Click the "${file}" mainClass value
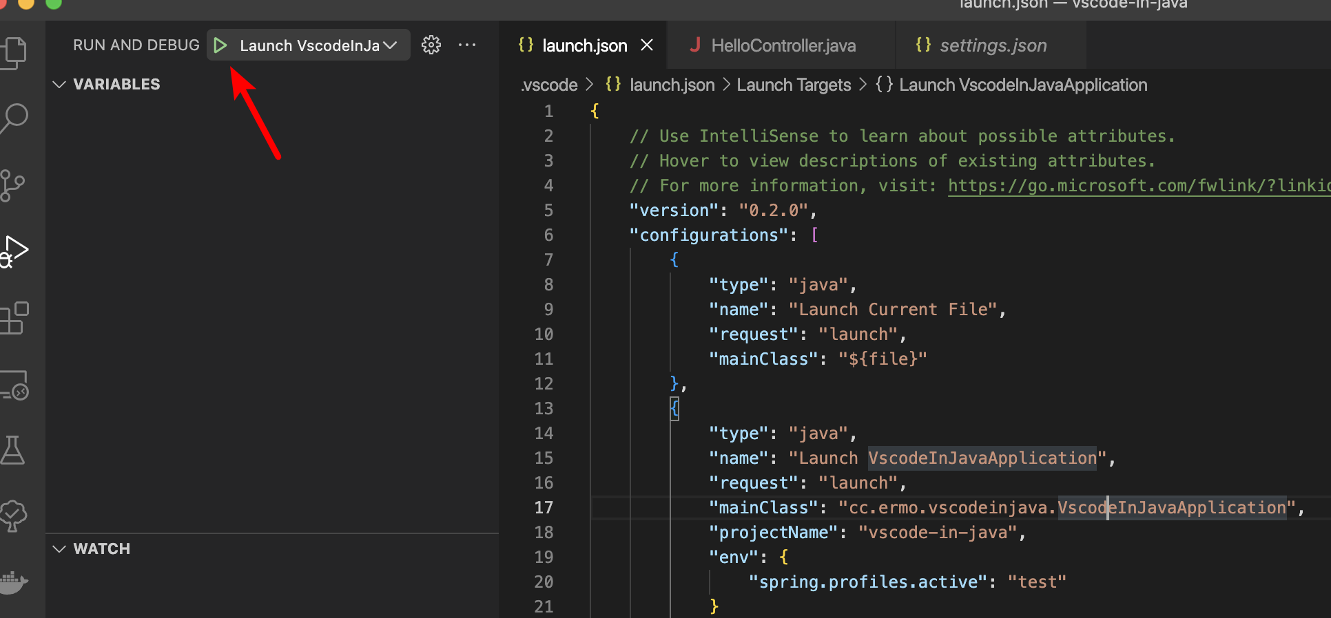The height and width of the screenshot is (618, 1331). click(x=883, y=359)
